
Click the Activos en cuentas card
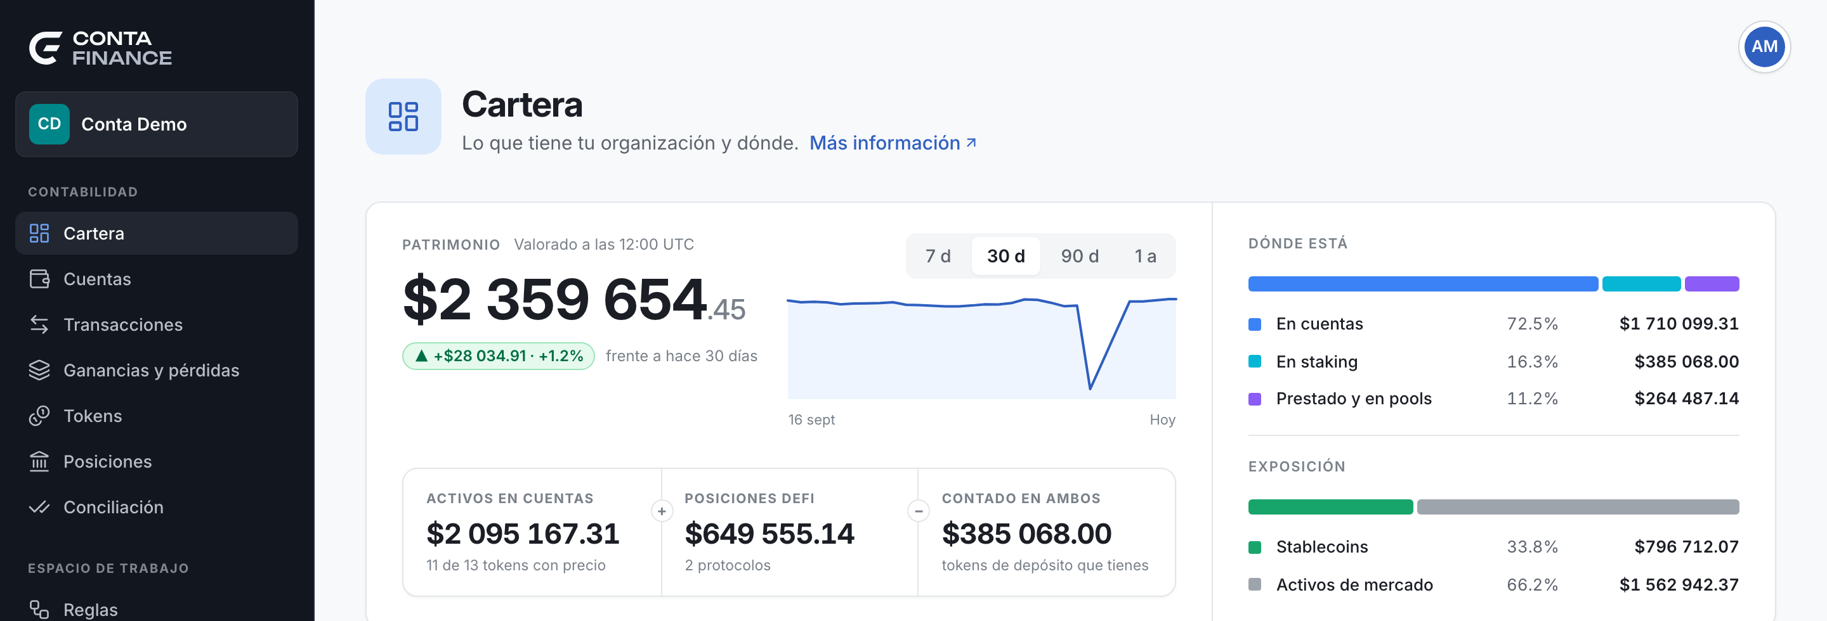532,532
